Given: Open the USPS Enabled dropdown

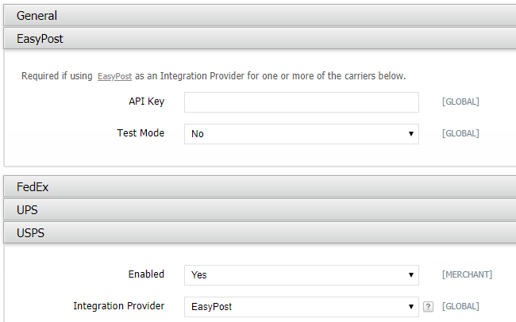Looking at the screenshot, I should click(x=301, y=274).
